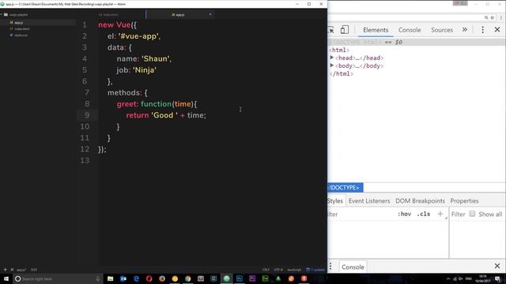Expand the body node in DOM tree
This screenshot has width=506, height=284.
point(332,65)
